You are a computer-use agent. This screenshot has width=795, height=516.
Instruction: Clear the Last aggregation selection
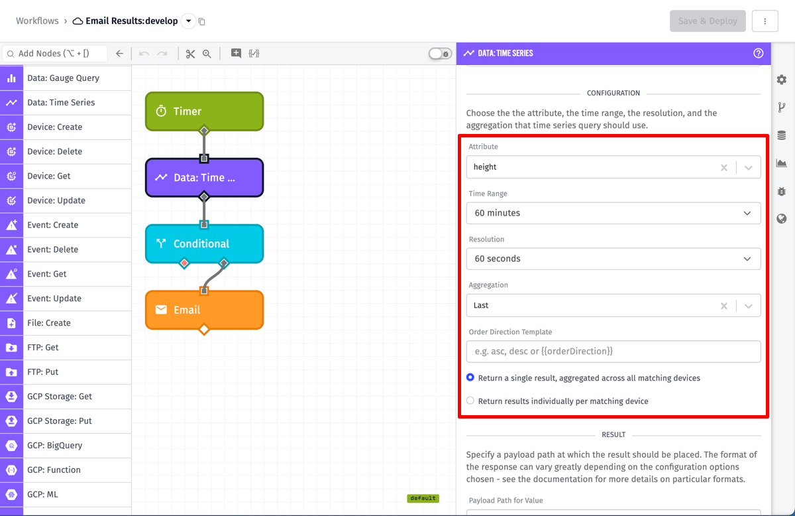point(724,306)
